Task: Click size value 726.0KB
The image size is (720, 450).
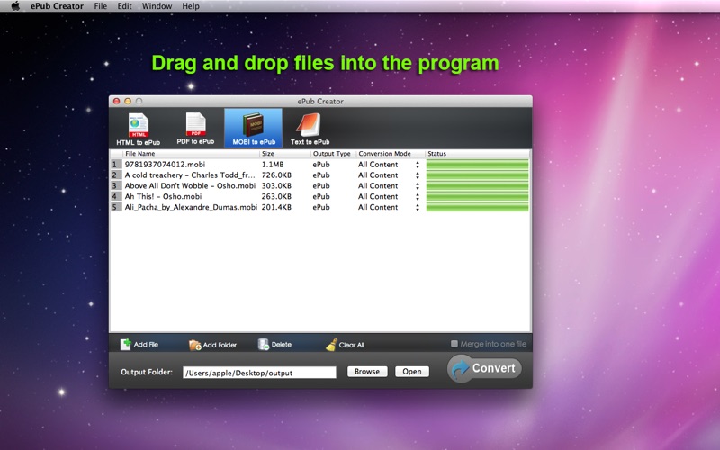Action: pyautogui.click(x=276, y=175)
